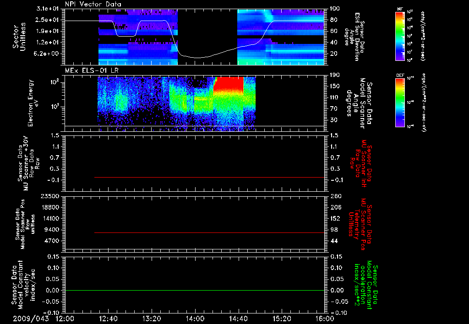Select the "4700" scanner position tick
The width and height of the screenshot is (469, 324).
pos(52,241)
